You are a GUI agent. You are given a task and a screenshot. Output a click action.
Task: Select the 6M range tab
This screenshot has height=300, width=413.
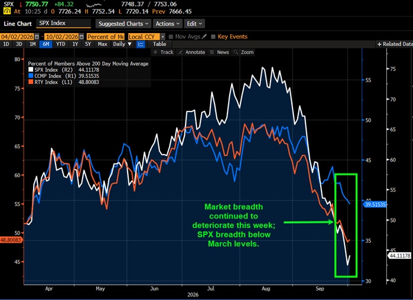[x=46, y=44]
